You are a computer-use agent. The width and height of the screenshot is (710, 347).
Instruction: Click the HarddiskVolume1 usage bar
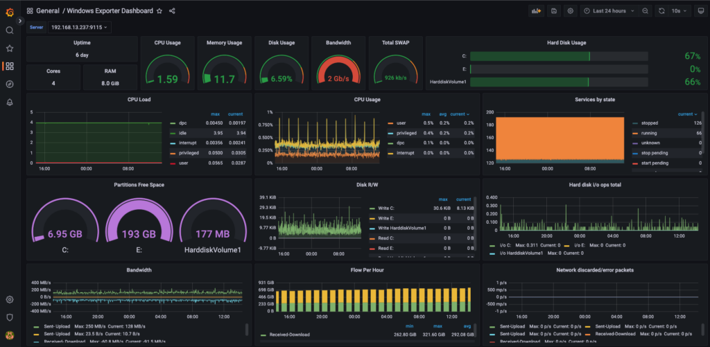560,82
